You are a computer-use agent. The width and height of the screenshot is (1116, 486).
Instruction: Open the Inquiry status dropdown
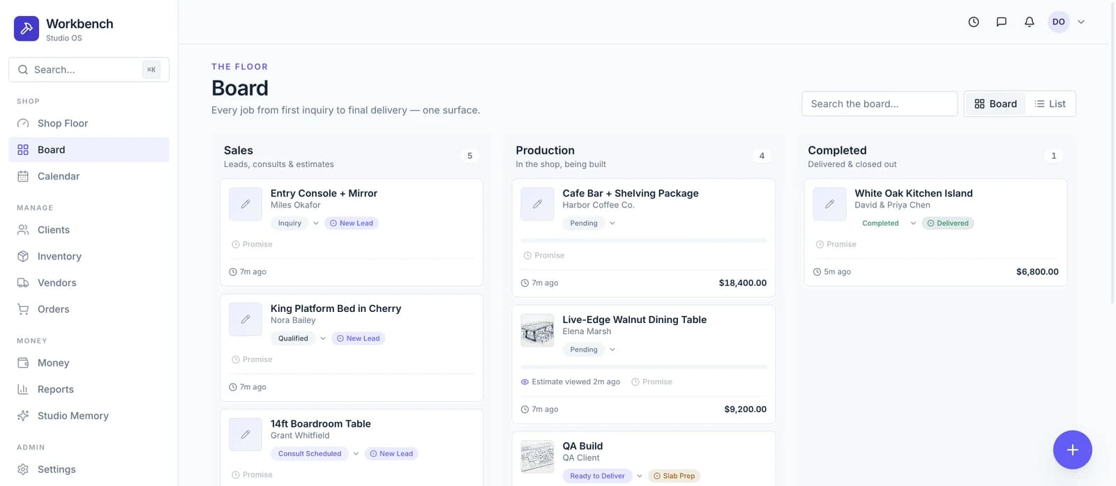[x=295, y=224]
